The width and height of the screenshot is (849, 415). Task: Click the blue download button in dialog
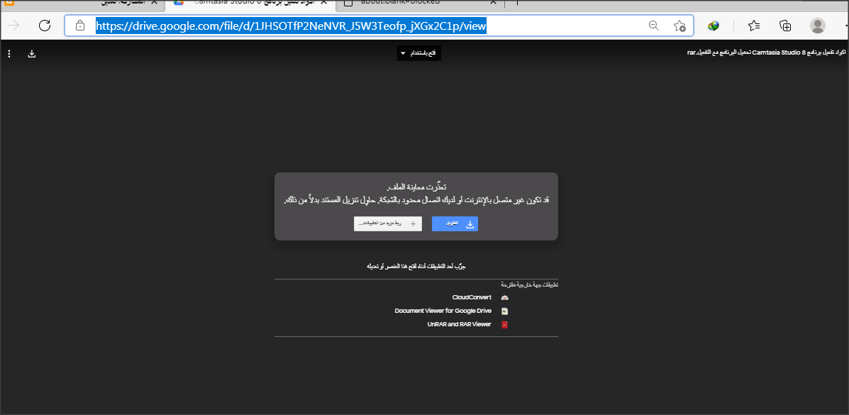click(x=455, y=223)
